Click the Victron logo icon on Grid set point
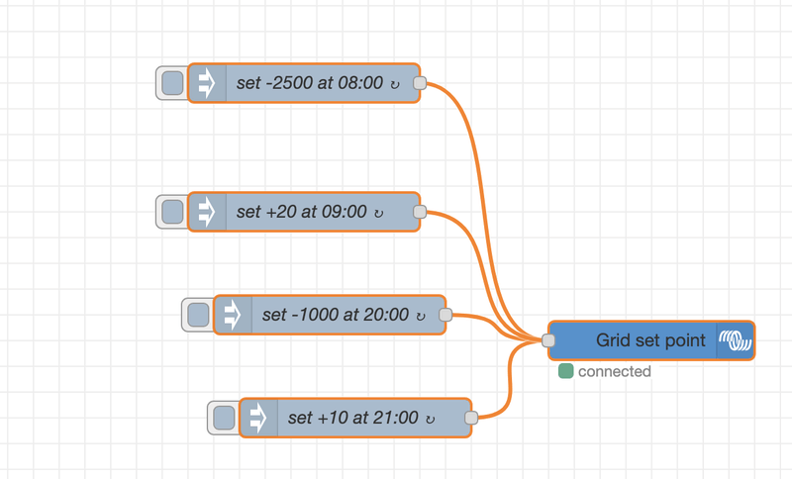 736,340
